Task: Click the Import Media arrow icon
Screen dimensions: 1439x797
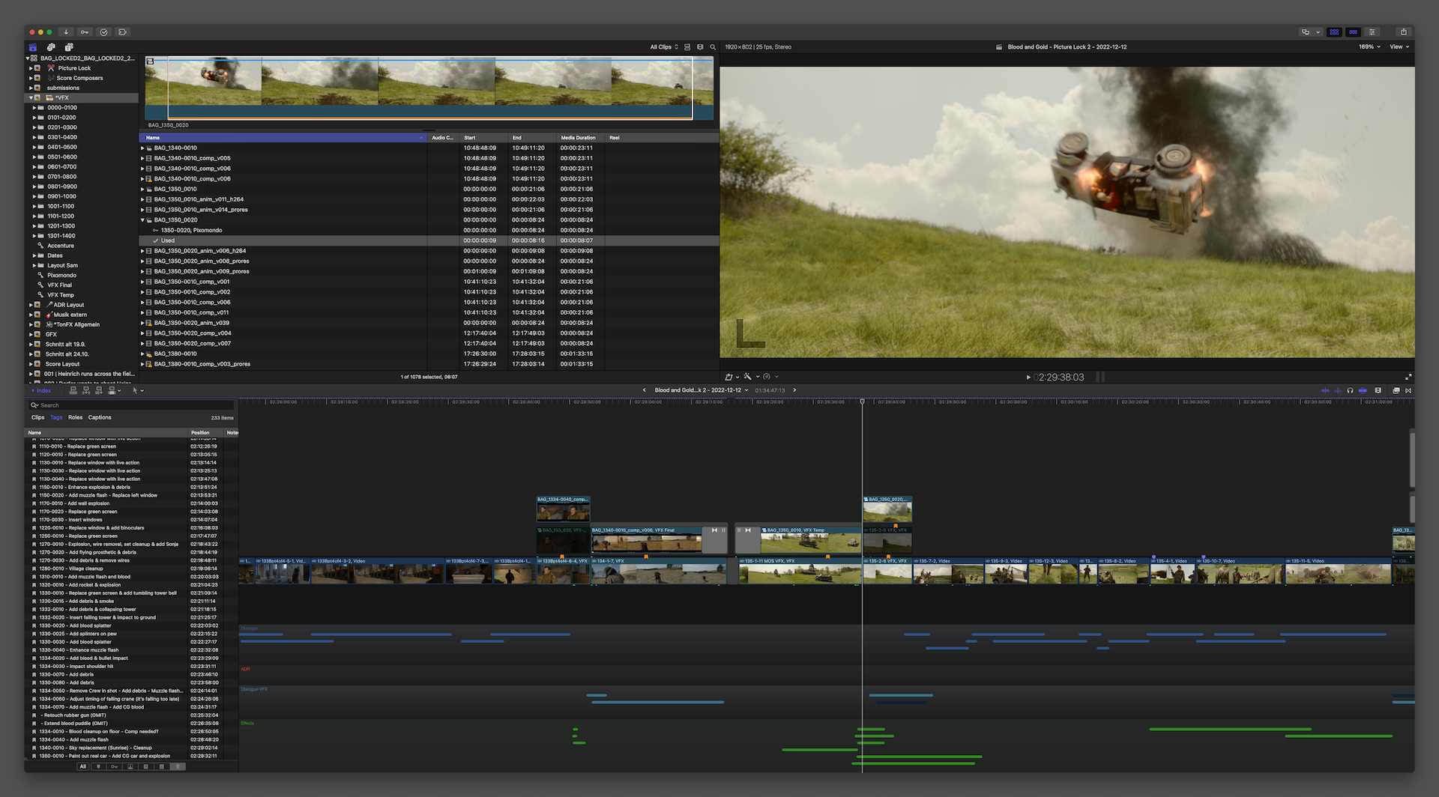Action: coord(66,32)
